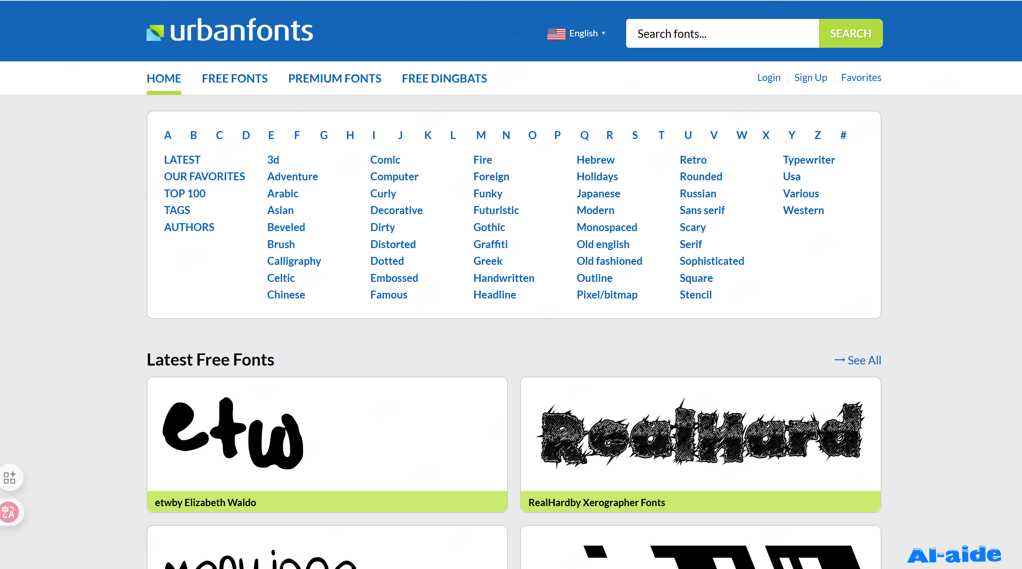Select the Arabic font category
The image size is (1022, 569).
pos(283,194)
